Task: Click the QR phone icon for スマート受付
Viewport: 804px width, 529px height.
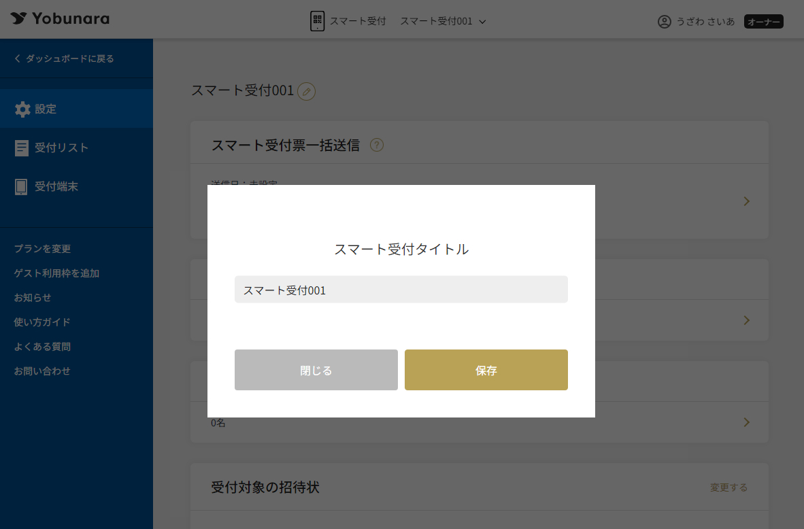Action: coord(318,21)
